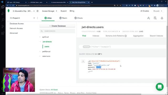Image resolution: width=168 pixels, height=95 pixels.
Task: Collapse the jwt-directo database
Action: (x=40, y=42)
